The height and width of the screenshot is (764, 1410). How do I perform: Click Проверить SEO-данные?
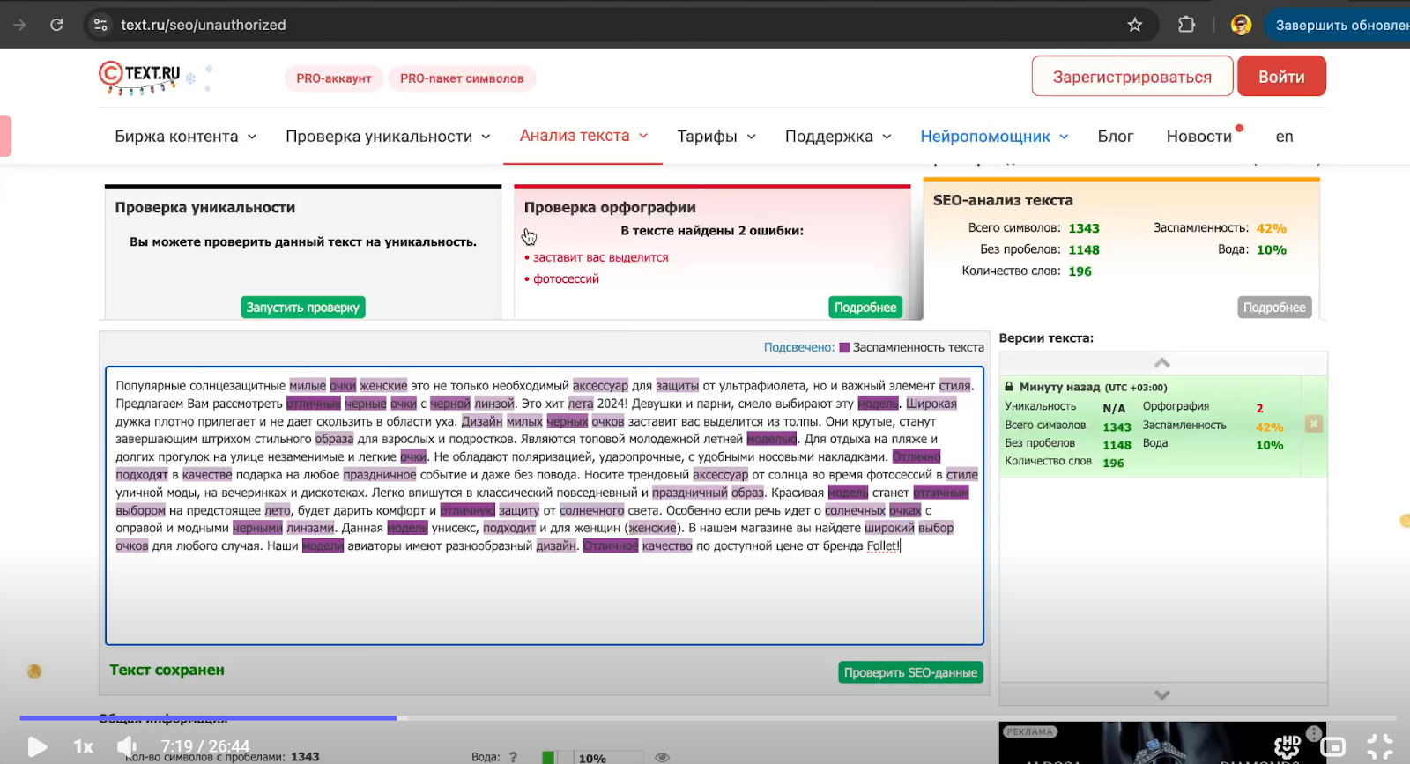pos(910,672)
